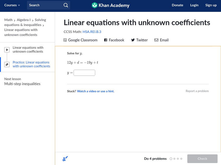Share by Email envelope icon

[x=156, y=40]
